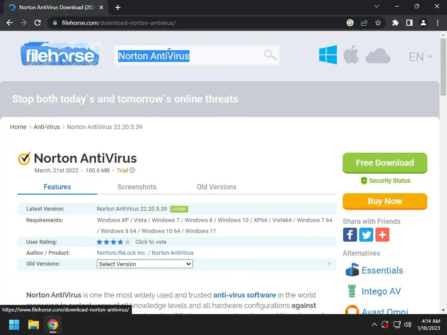Open the Select Version dropdown

[x=145, y=264]
